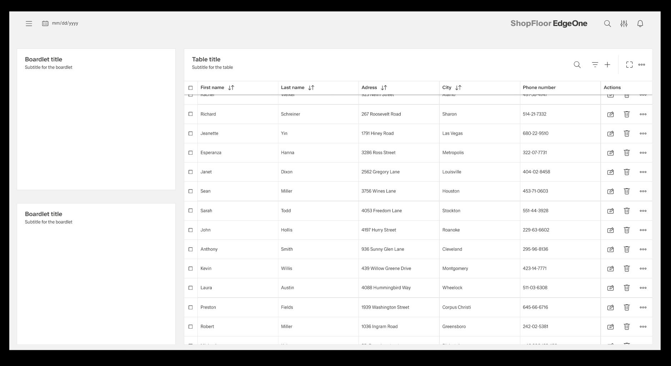
Task: Select the checkbox for Sean Miller
Action: [x=190, y=191]
